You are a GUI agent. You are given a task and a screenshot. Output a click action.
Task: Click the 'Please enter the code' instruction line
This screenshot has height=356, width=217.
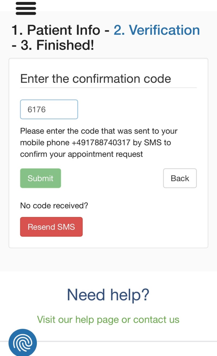tap(99, 131)
